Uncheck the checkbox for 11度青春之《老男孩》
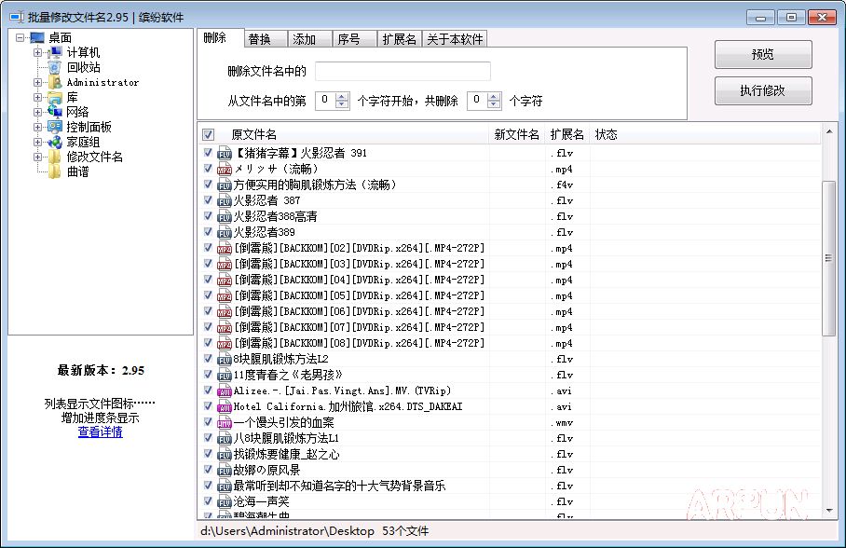Viewport: 846px width, 548px height. tap(209, 375)
